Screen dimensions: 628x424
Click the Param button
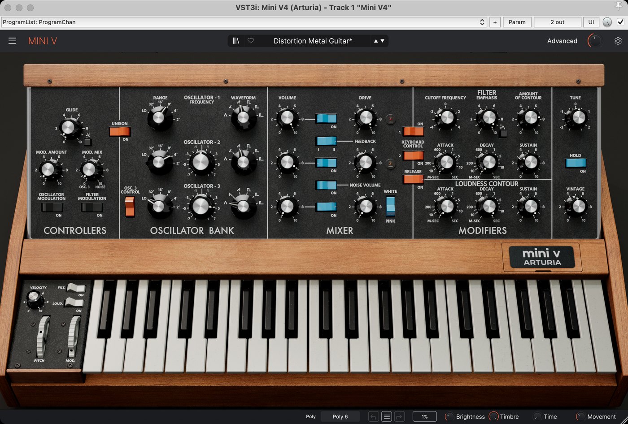click(x=517, y=22)
